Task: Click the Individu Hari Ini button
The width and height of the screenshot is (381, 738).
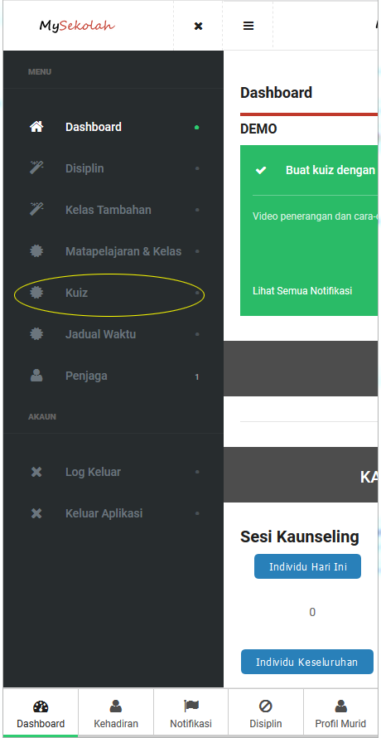Action: click(x=307, y=566)
